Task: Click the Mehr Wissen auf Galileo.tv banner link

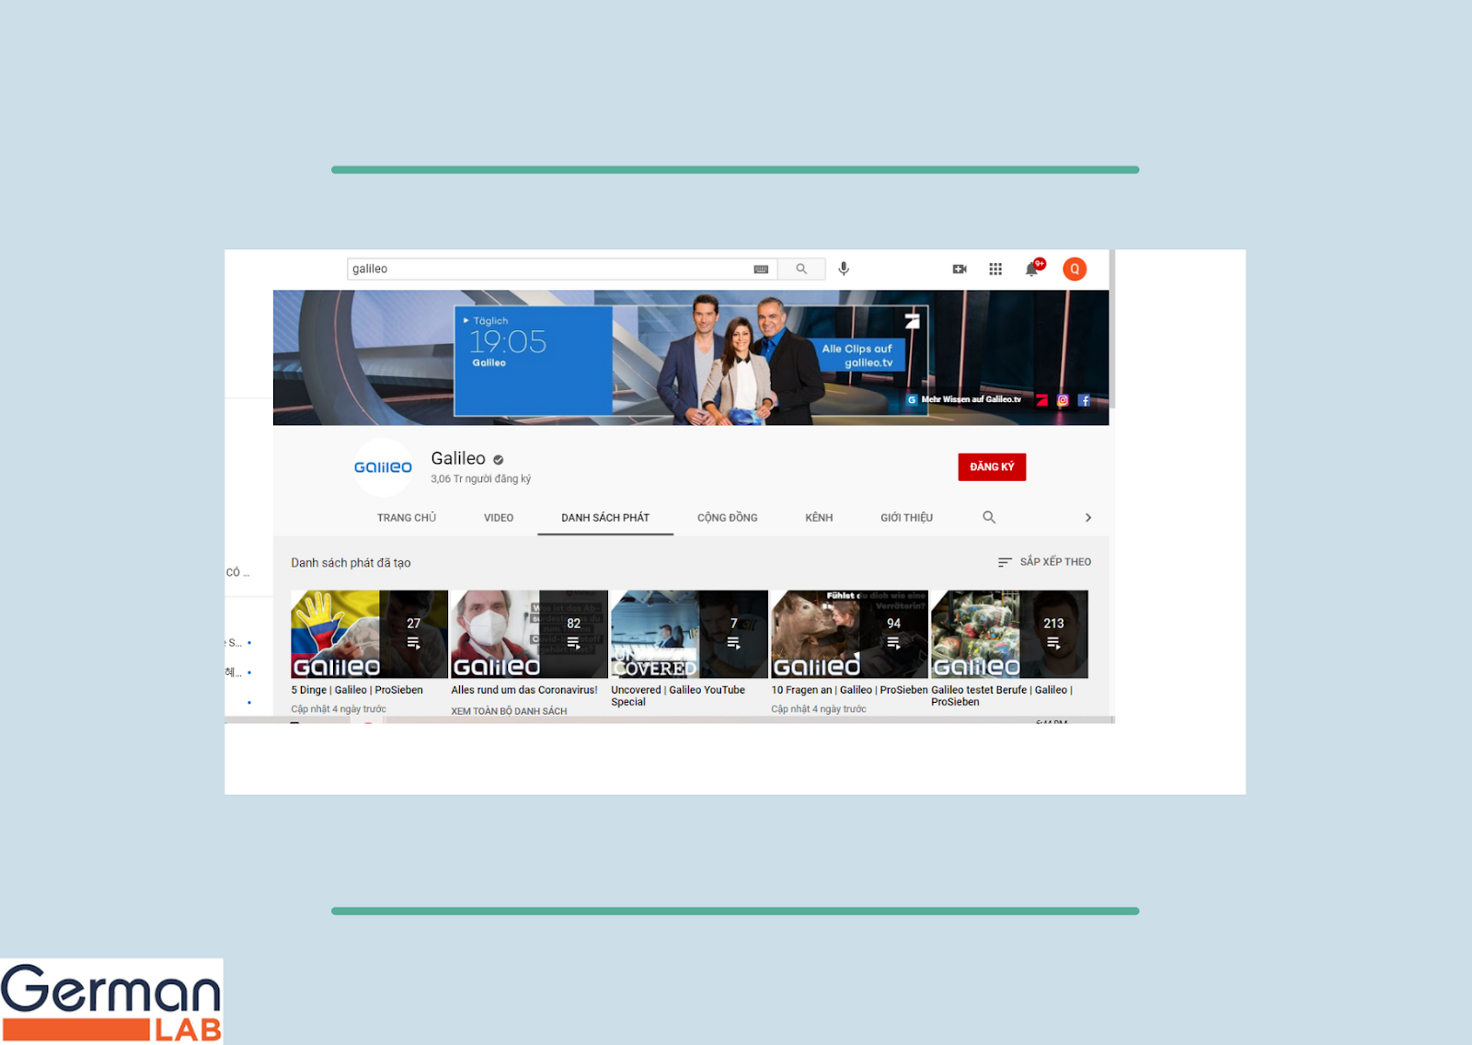Action: coord(971,399)
